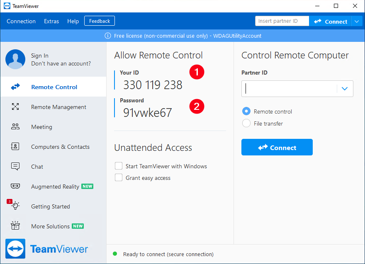365x264 pixels.
Task: Focus the Insert partner ID field
Action: 282,21
